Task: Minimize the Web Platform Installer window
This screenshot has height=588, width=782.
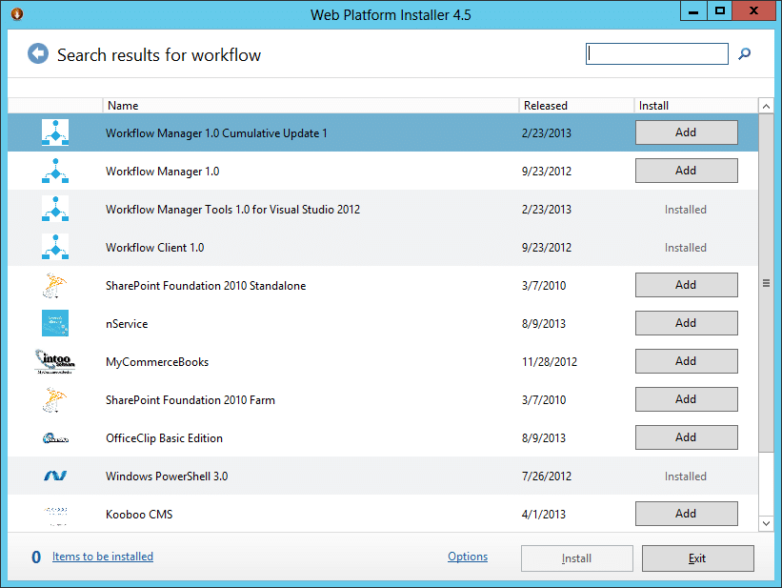Action: point(693,10)
